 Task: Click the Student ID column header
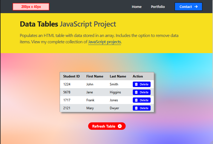pyautogui.click(x=71, y=76)
